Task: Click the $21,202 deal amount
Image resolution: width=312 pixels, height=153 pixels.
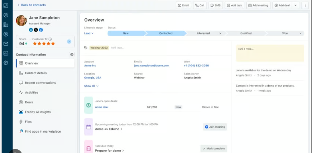Action: tap(152, 107)
